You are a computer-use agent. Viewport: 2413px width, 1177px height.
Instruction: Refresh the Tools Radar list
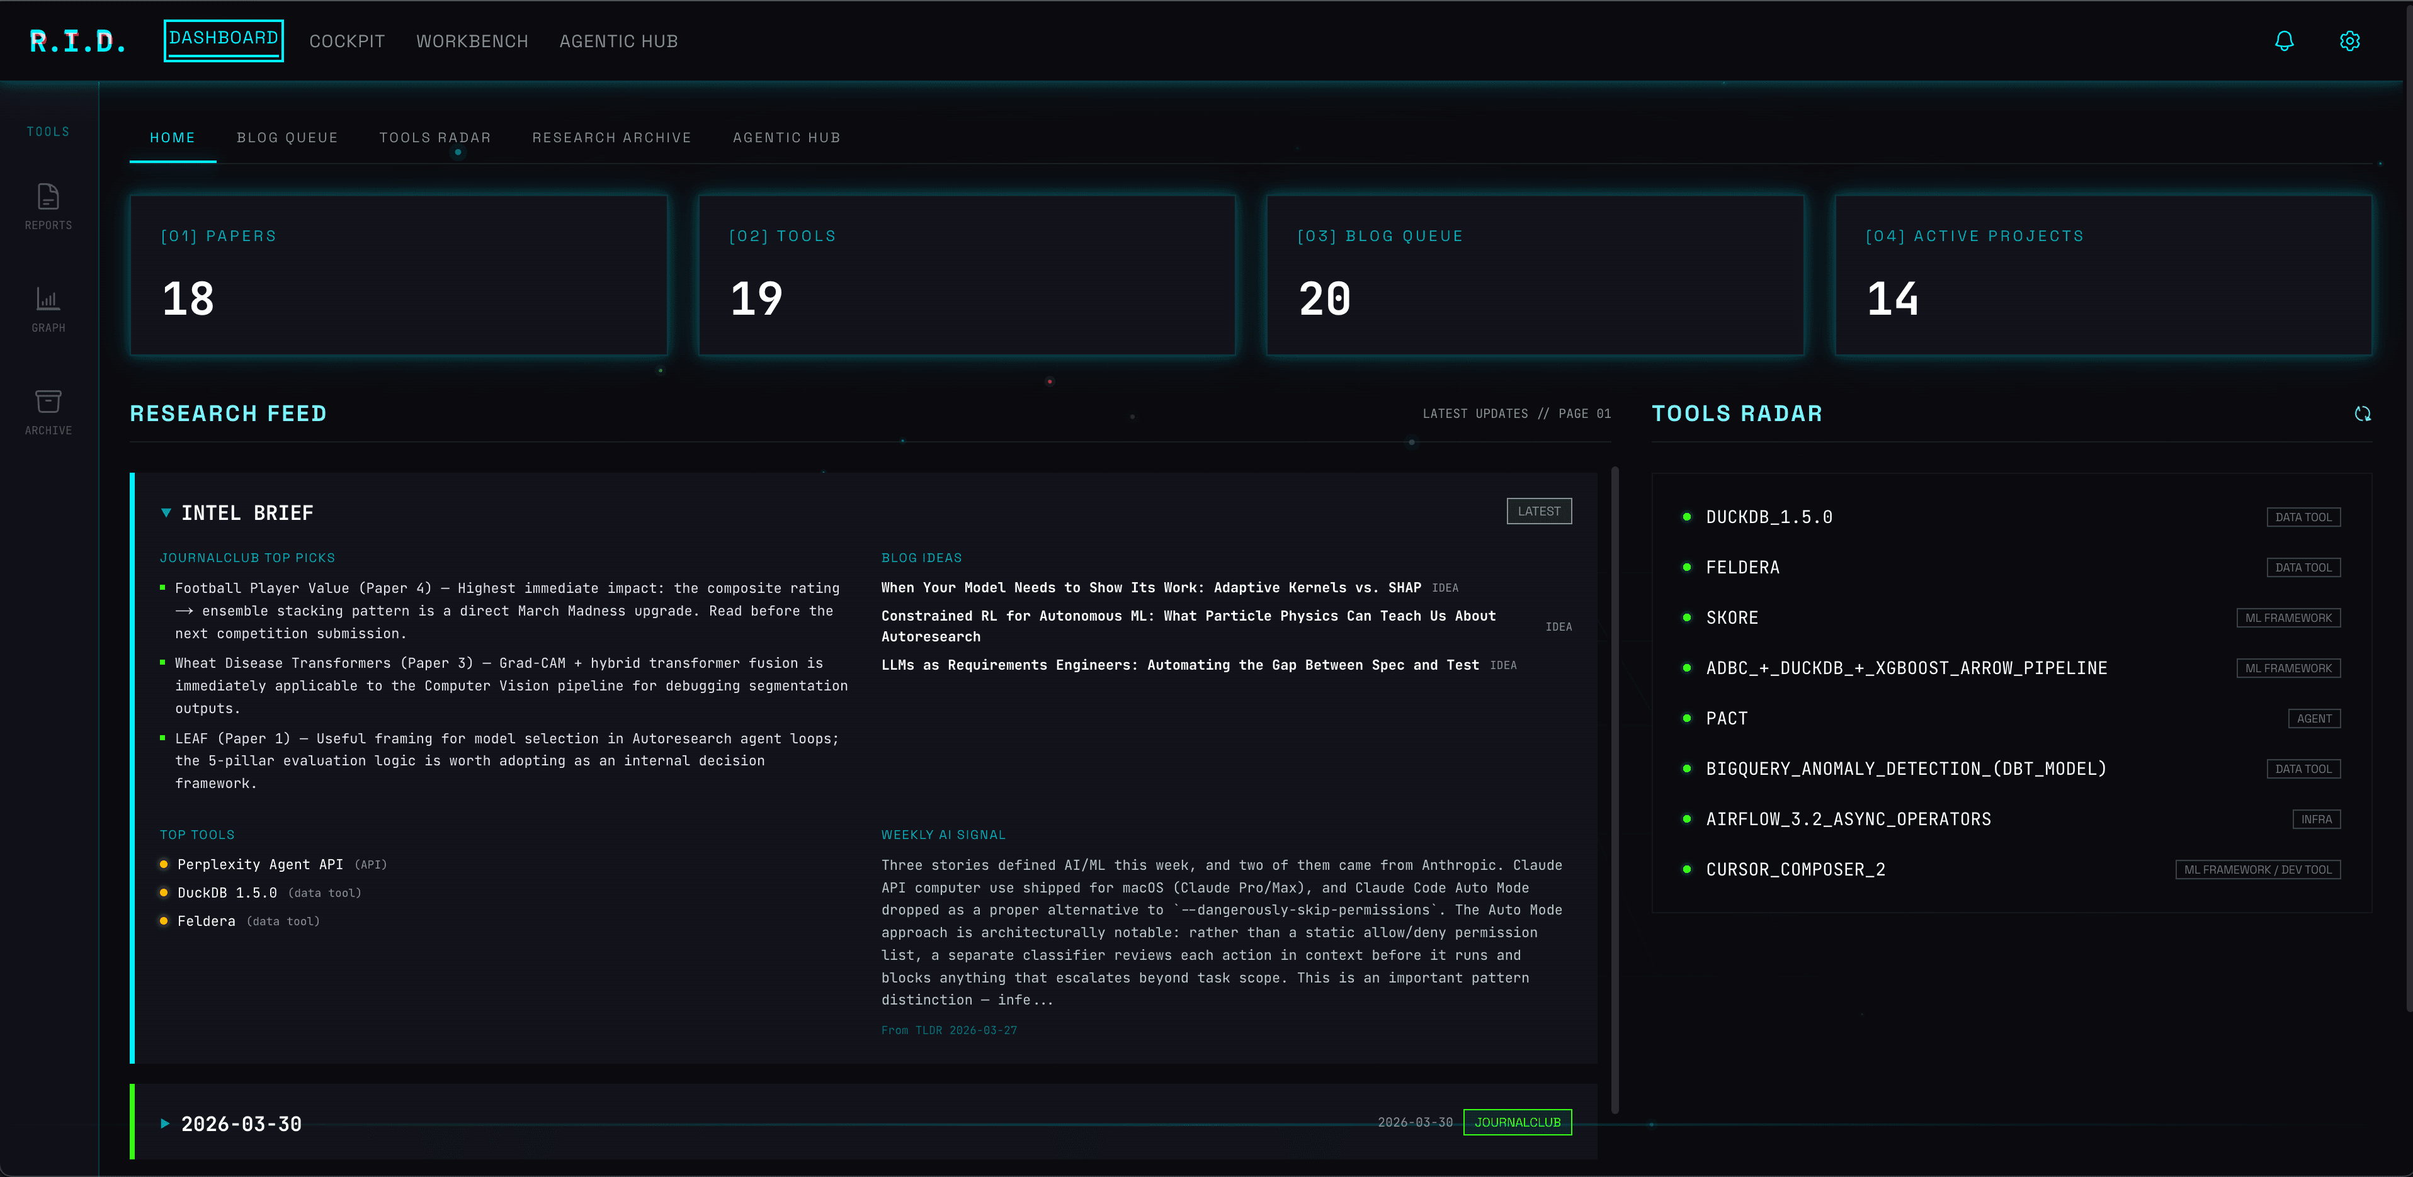click(x=2363, y=413)
